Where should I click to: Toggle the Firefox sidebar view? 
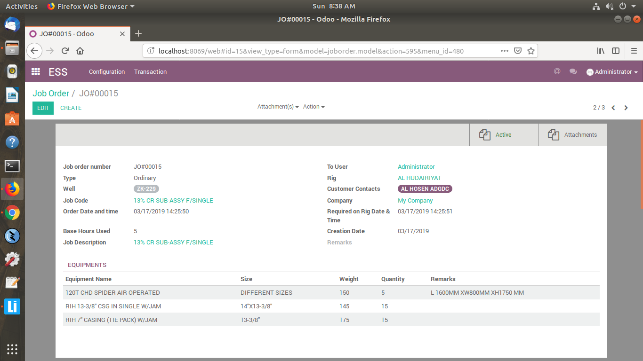point(616,50)
